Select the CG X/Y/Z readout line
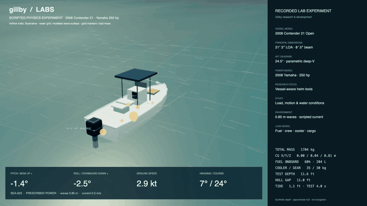This screenshot has height=206, width=367. (305, 156)
